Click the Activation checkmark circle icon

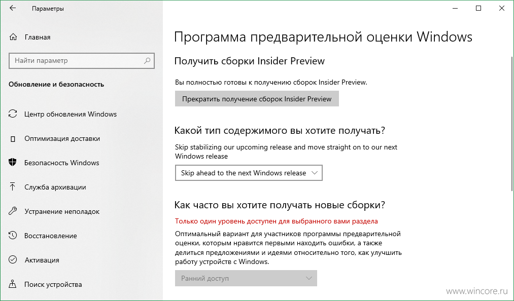pyautogui.click(x=13, y=260)
